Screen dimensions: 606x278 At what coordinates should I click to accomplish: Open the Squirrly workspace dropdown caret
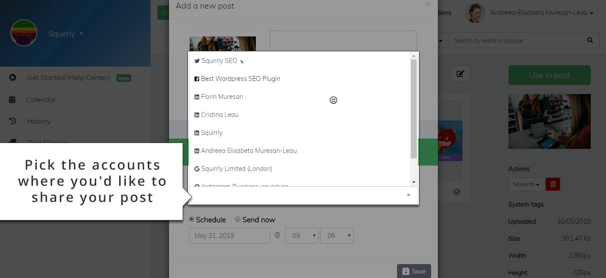point(81,33)
